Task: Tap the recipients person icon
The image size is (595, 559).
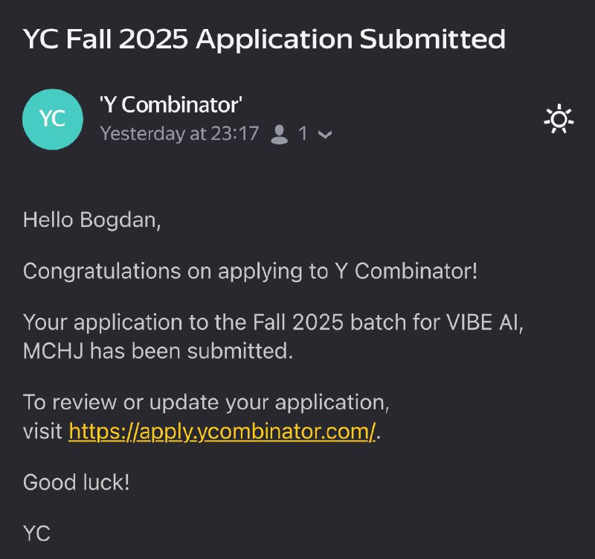Action: [x=280, y=135]
